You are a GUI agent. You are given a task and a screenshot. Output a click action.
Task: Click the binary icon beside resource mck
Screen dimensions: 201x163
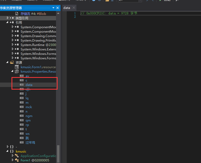point(22,107)
